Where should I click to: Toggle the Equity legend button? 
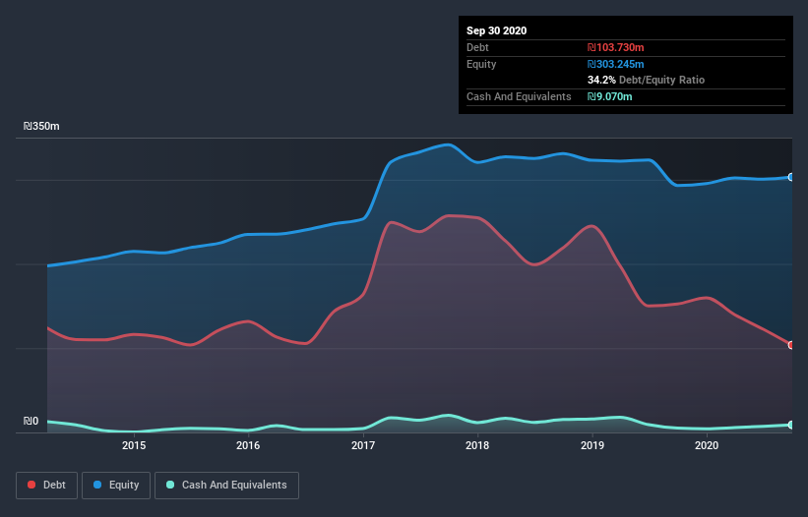coord(116,486)
